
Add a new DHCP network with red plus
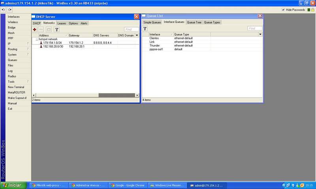click(35, 30)
